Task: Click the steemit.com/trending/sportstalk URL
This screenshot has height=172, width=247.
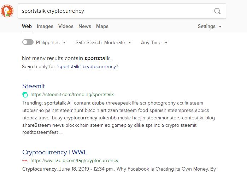Action: point(72,95)
